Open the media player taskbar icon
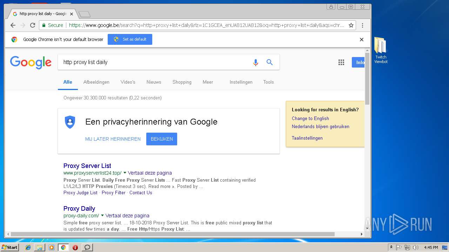Image resolution: width=449 pixels, height=252 pixels. point(52,247)
